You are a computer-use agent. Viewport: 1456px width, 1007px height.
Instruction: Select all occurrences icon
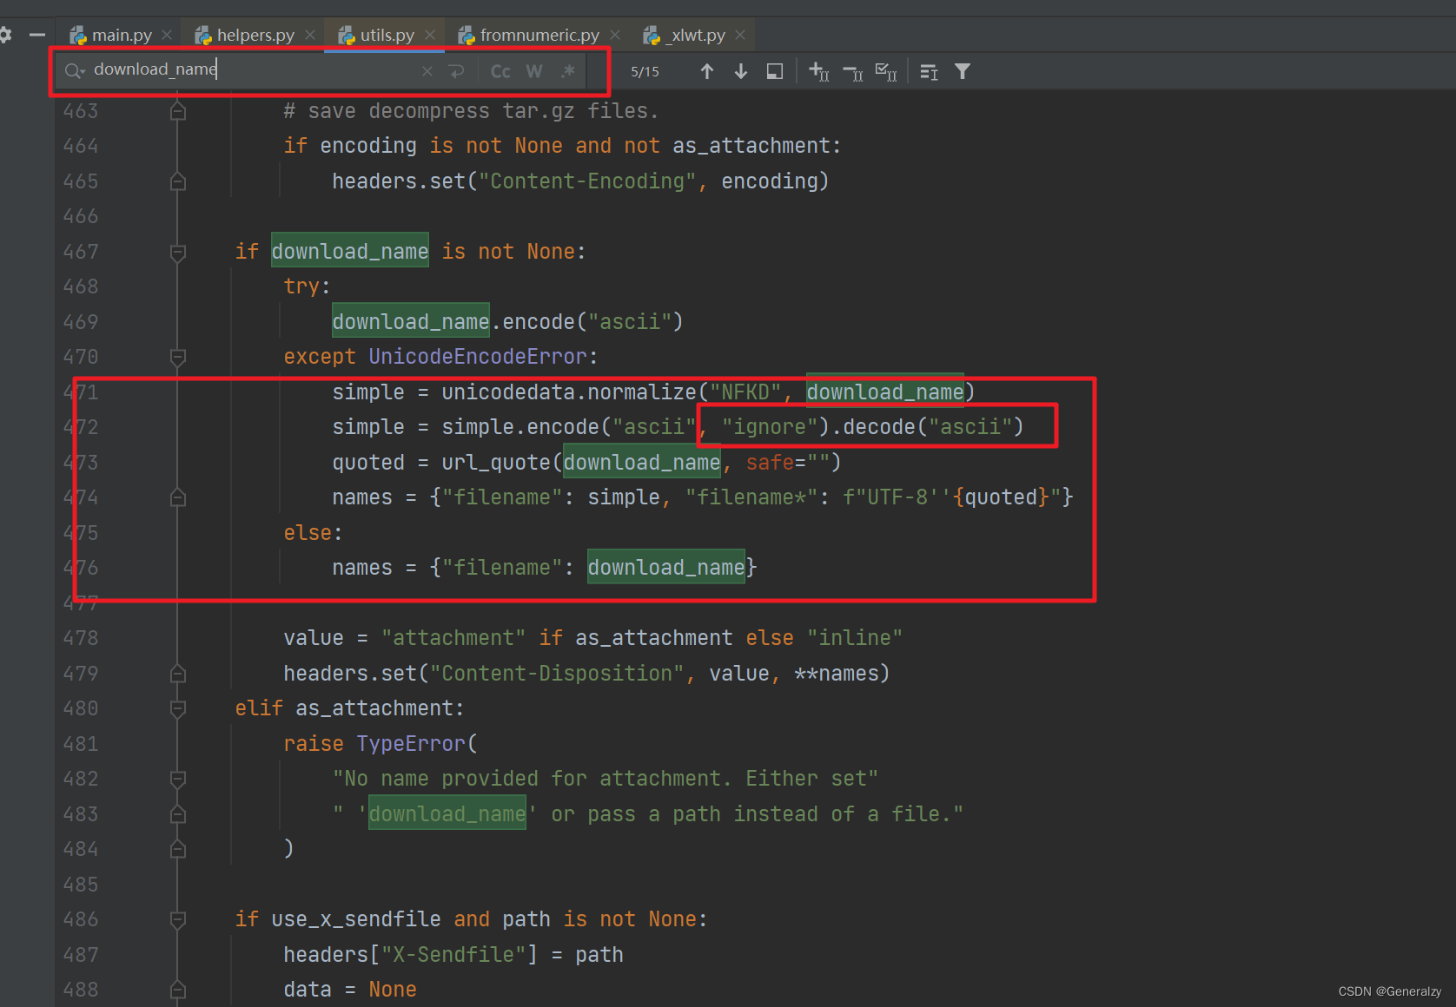886,71
